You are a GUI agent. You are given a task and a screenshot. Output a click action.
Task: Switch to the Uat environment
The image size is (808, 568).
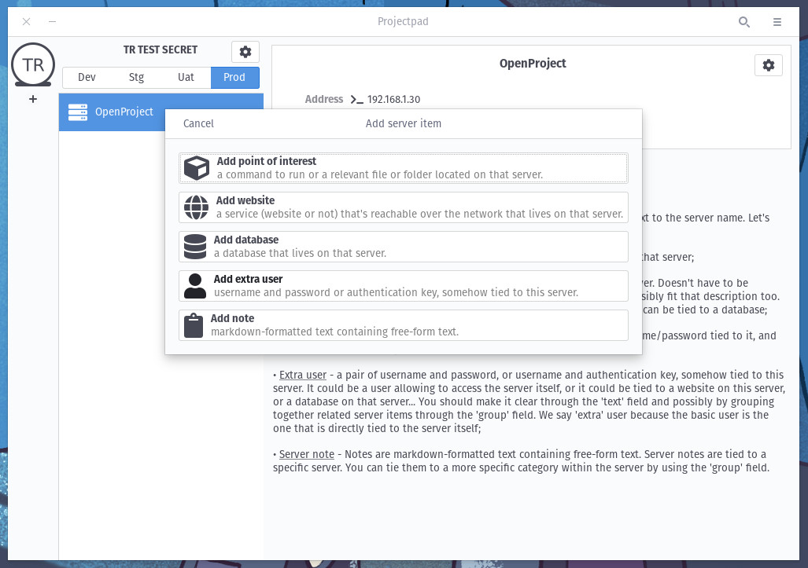click(x=186, y=77)
